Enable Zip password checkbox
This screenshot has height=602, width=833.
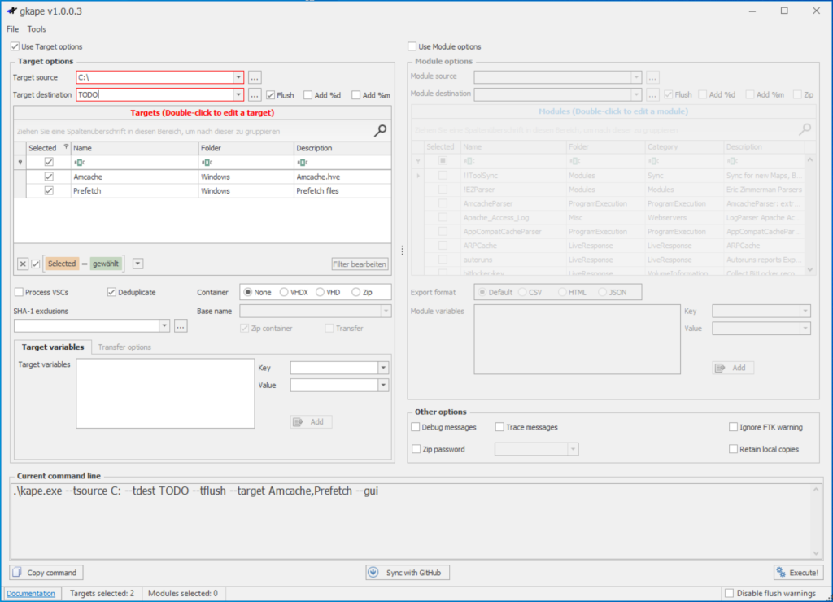point(416,449)
